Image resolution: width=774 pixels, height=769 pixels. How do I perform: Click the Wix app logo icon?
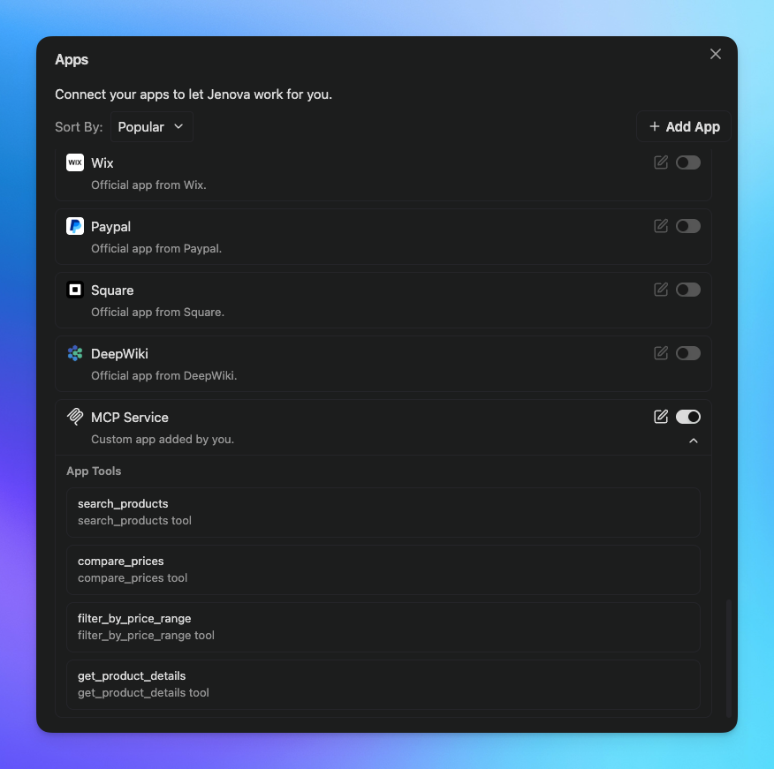[75, 162]
